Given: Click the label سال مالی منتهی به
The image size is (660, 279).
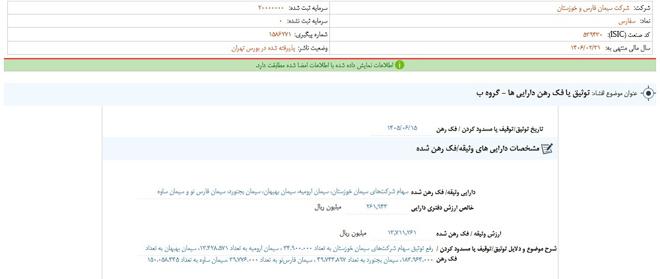Looking at the screenshot, I should (x=628, y=48).
